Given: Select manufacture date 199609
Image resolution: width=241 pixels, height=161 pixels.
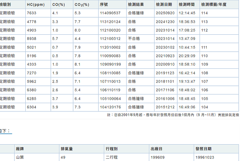Looking at the screenshot, I should tap(158, 157).
